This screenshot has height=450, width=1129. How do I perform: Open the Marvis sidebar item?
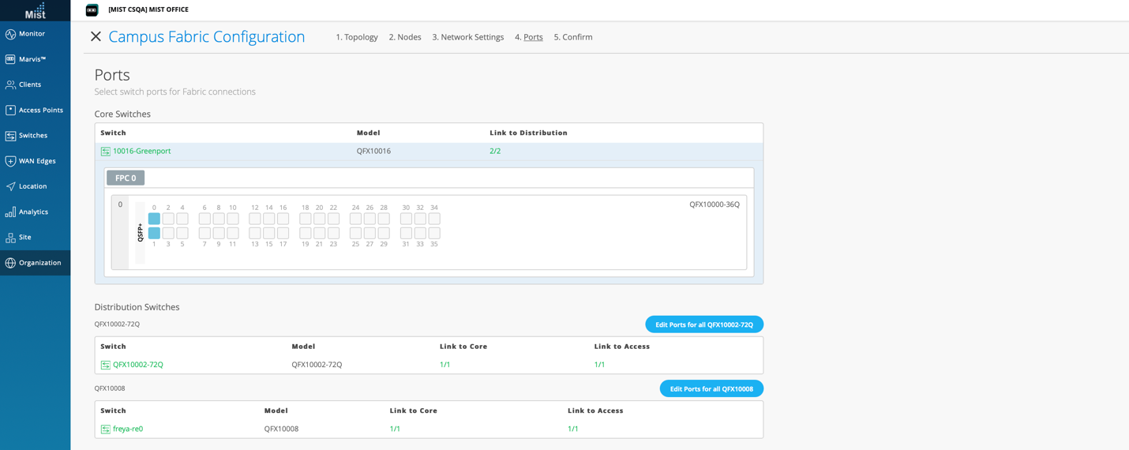[32, 59]
